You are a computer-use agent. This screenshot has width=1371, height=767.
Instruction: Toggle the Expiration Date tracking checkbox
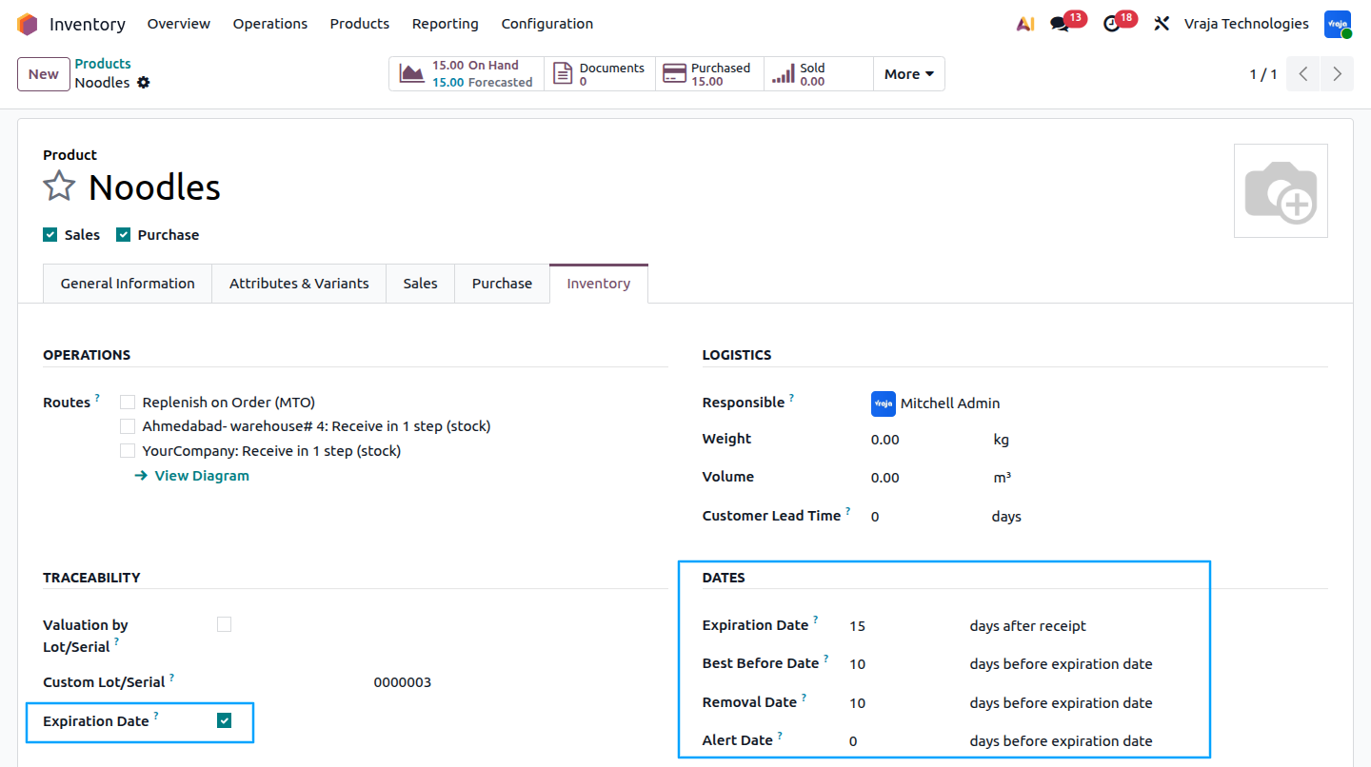pyautogui.click(x=224, y=720)
